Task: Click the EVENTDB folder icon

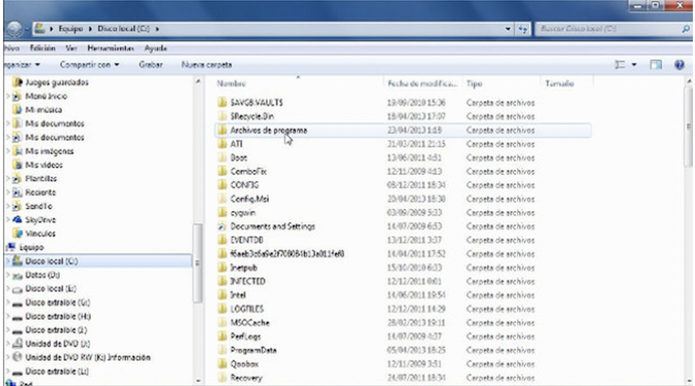Action: pyautogui.click(x=222, y=240)
